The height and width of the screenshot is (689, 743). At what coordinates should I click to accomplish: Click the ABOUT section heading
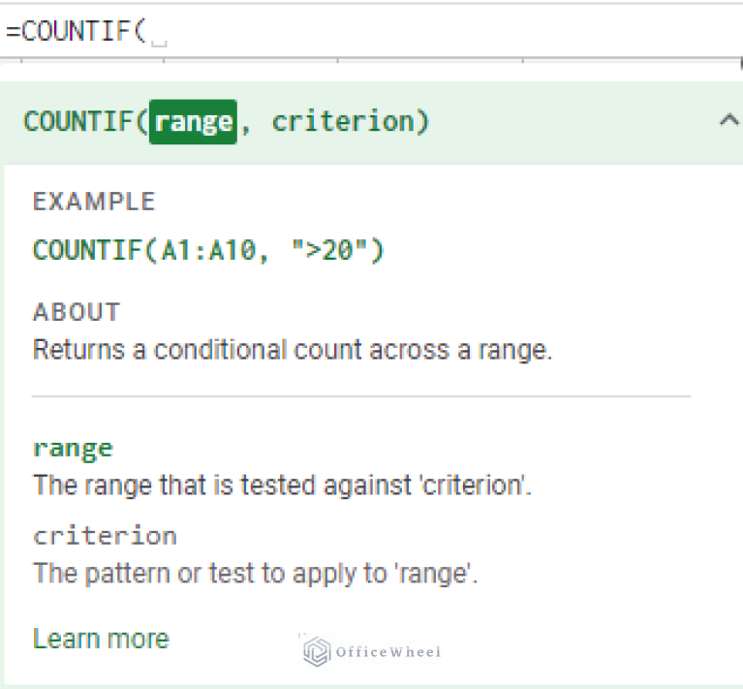pos(77,312)
